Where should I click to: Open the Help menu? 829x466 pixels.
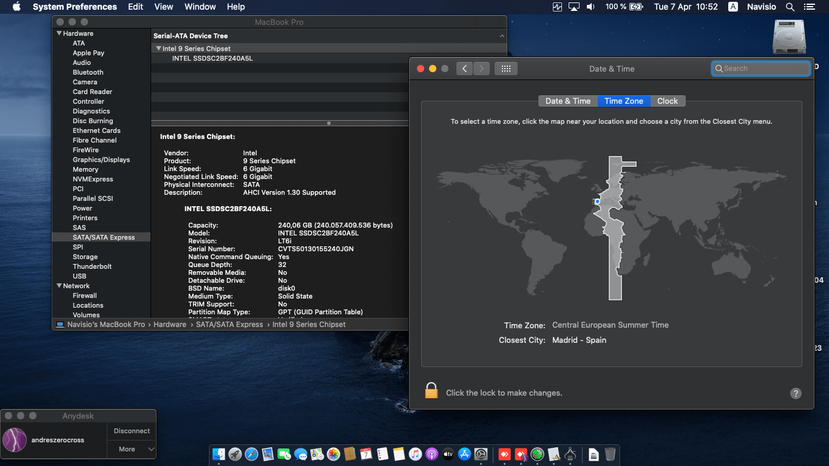point(236,7)
